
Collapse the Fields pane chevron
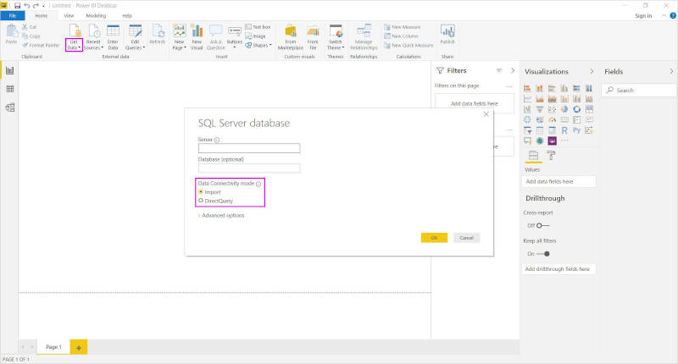pyautogui.click(x=671, y=71)
